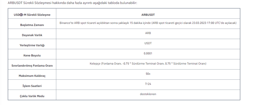Click the Kene Boyutu row label
256x105 pixels.
tap(32, 55)
